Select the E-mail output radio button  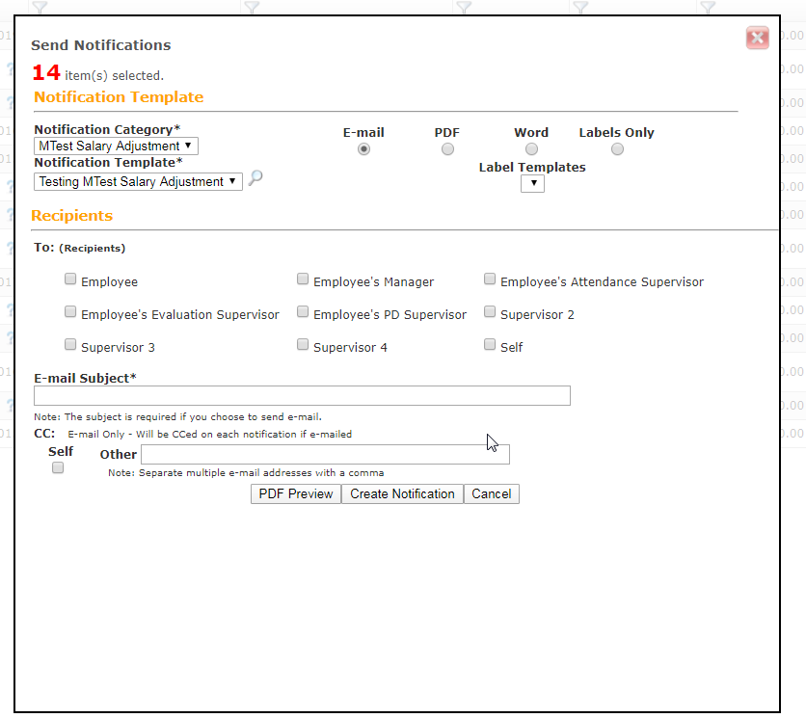[363, 149]
